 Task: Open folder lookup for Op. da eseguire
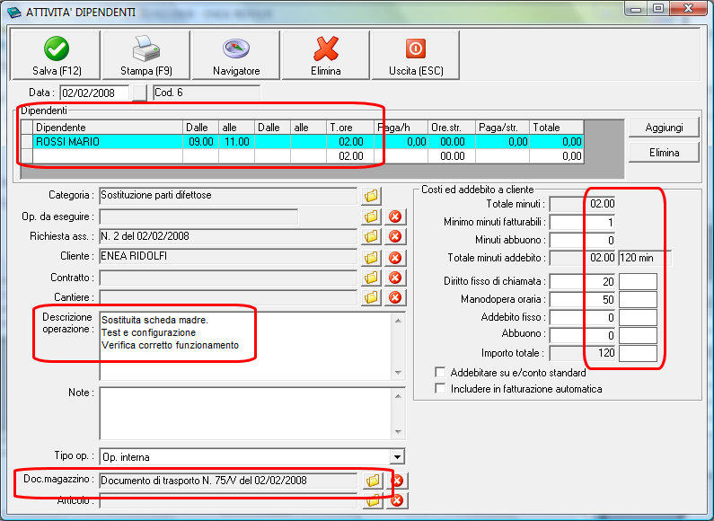(x=372, y=216)
